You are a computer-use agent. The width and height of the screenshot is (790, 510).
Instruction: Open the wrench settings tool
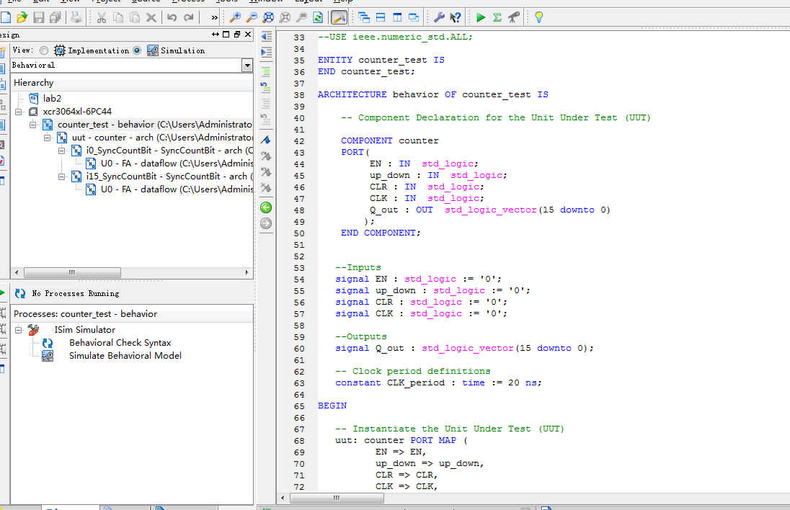439,17
